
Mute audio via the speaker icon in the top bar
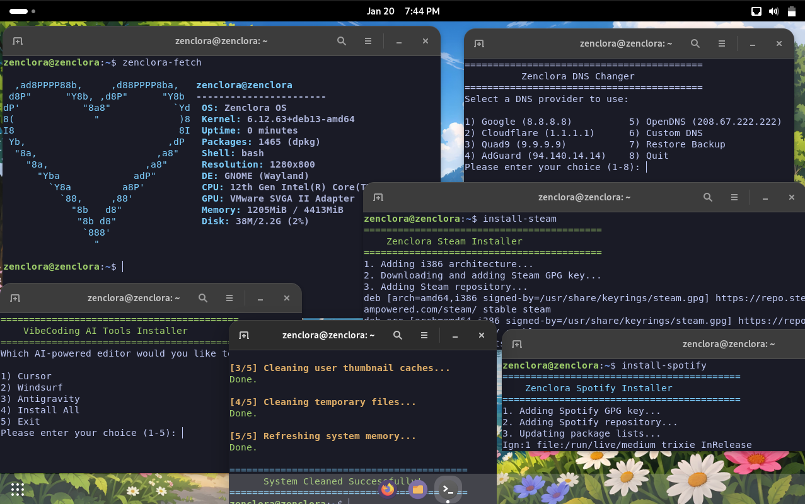tap(774, 11)
